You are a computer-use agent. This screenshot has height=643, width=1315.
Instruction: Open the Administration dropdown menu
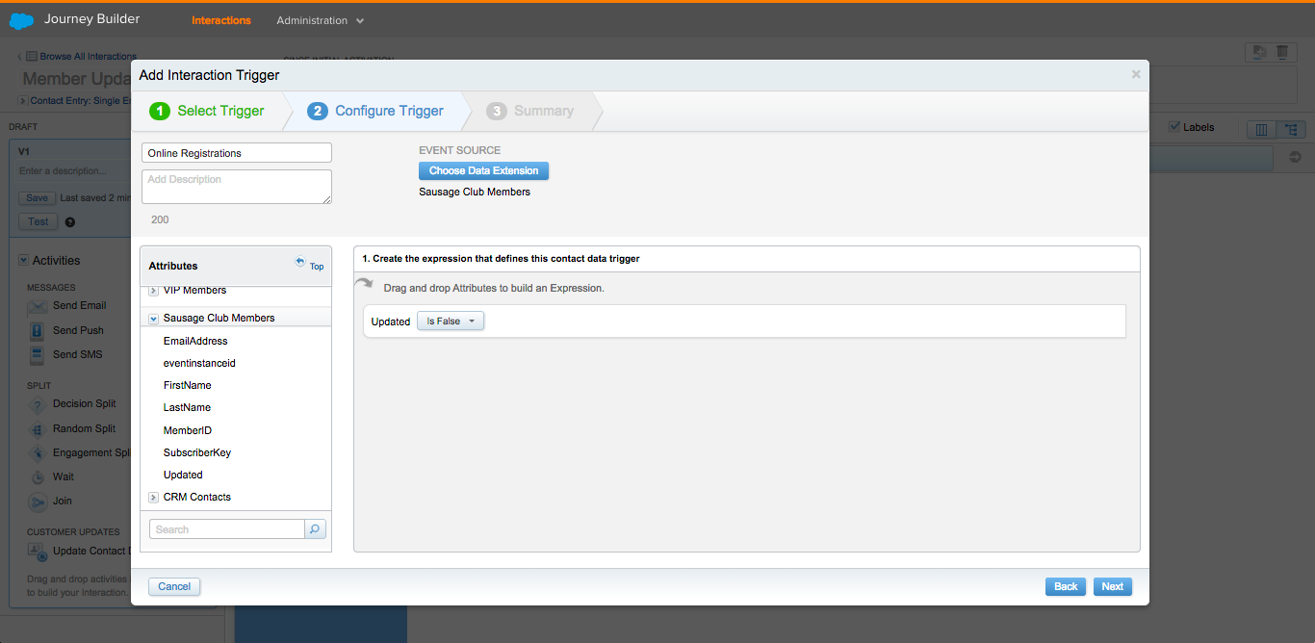321,20
